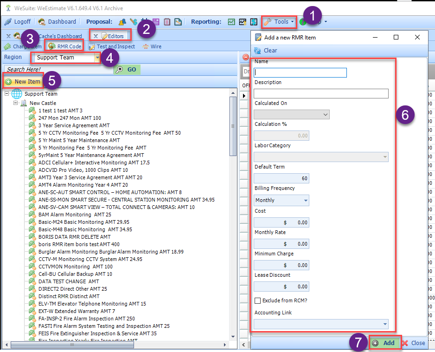Image resolution: width=435 pixels, height=352 pixels.
Task: Open the blue dollar Reporting icon
Action: [x=254, y=22]
